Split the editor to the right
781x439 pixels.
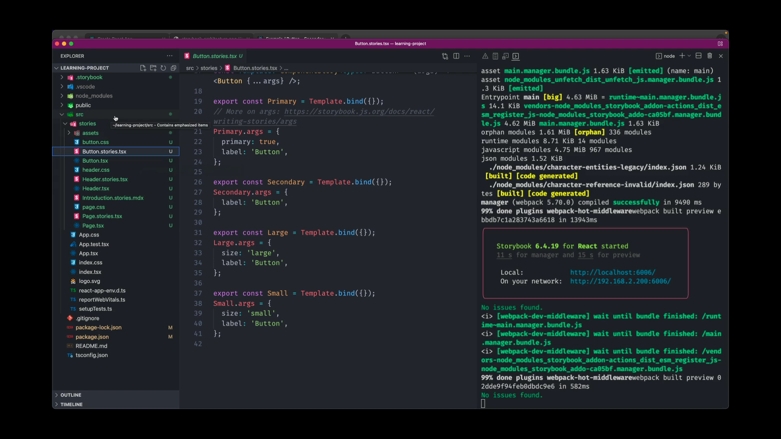click(x=456, y=56)
